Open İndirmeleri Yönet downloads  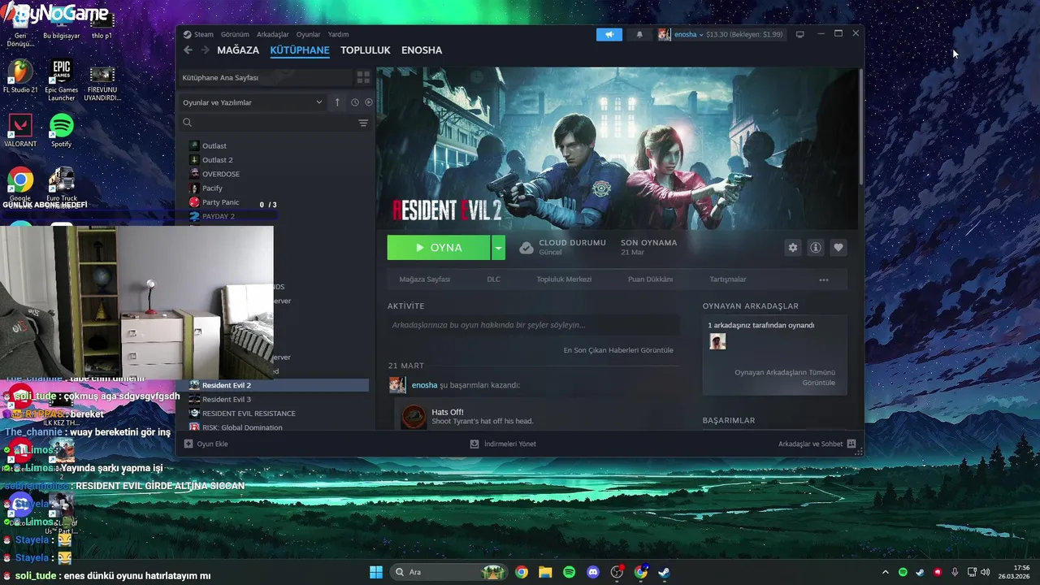pos(503,444)
